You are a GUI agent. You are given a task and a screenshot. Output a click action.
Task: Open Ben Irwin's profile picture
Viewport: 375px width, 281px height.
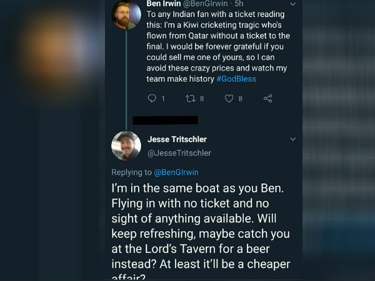point(126,16)
